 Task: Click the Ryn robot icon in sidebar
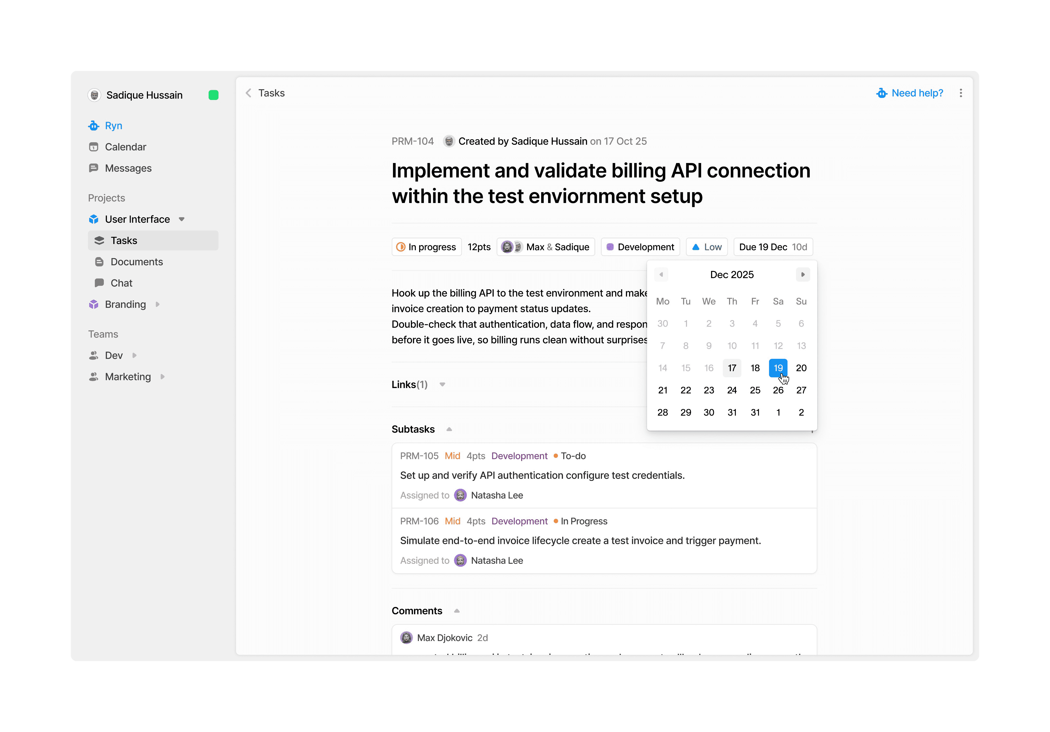point(94,126)
